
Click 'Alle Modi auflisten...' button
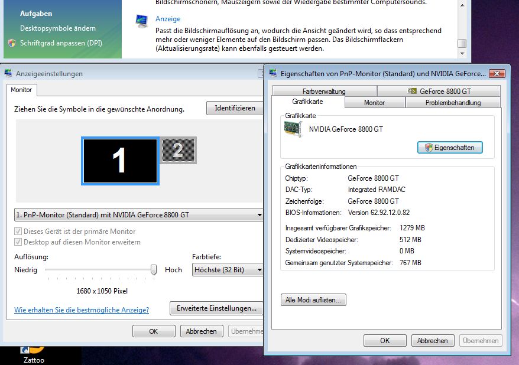click(x=313, y=300)
